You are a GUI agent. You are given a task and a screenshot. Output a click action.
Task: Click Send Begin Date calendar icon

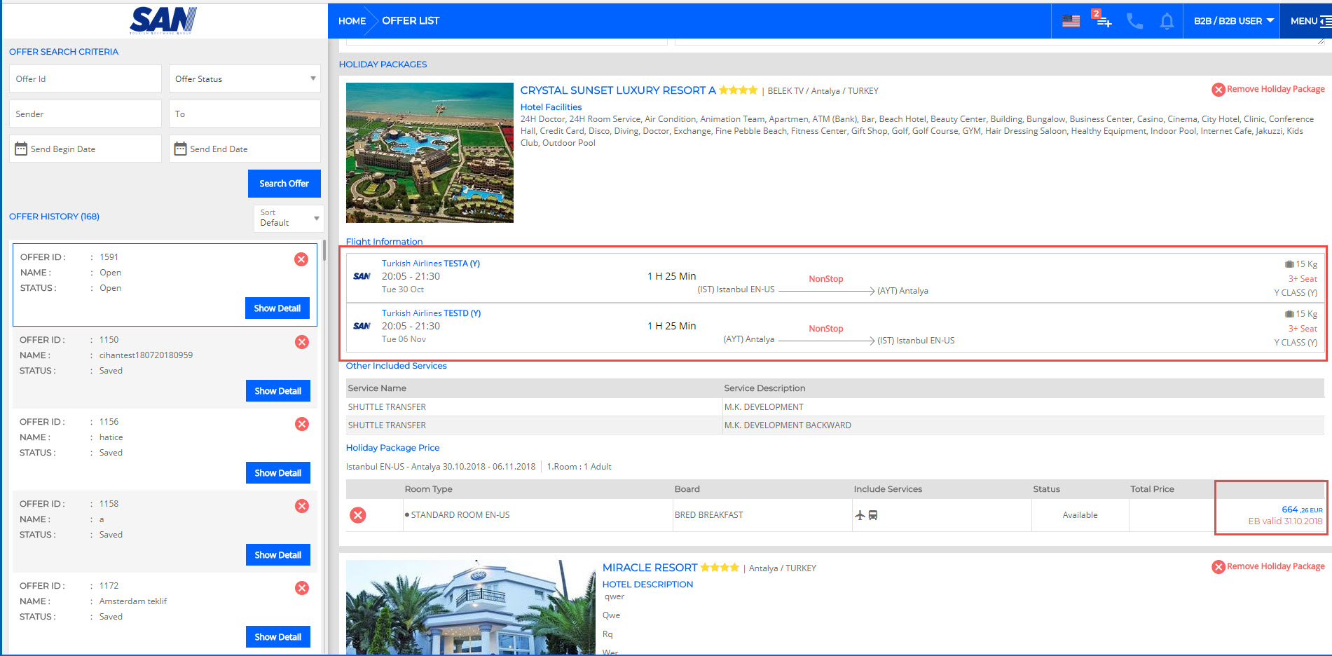21,149
